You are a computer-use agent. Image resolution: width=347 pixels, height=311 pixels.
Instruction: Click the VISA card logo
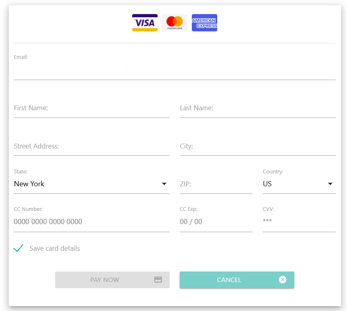click(145, 23)
